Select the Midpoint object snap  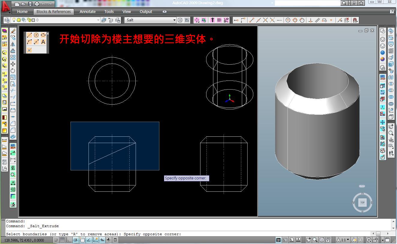pyautogui.click(x=259, y=20)
